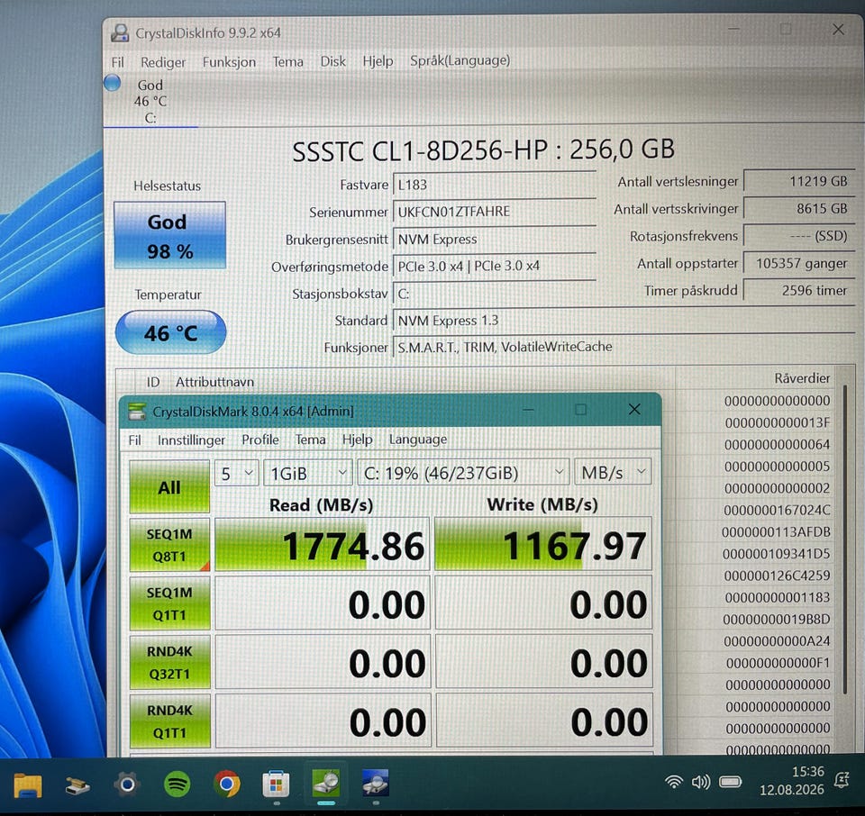Open Innstillinger menu in CrystalDiskMark

[191, 440]
